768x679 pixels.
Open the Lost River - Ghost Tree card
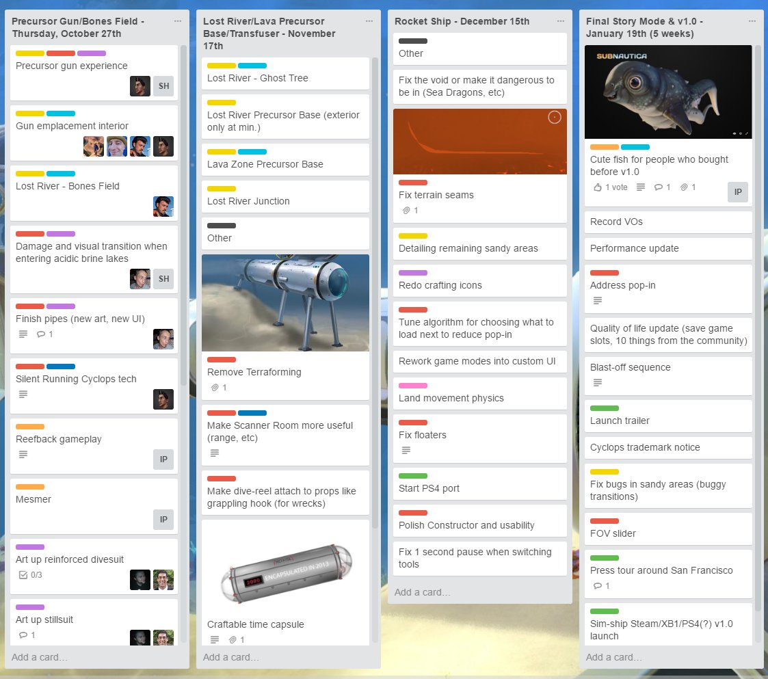click(285, 73)
